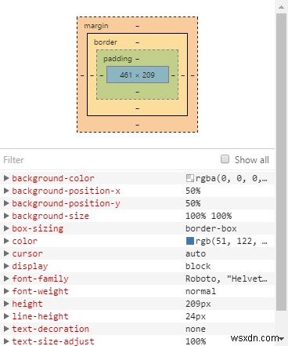288x346 pixels.
Task: Select the normal font-weight value
Action: 200,291
